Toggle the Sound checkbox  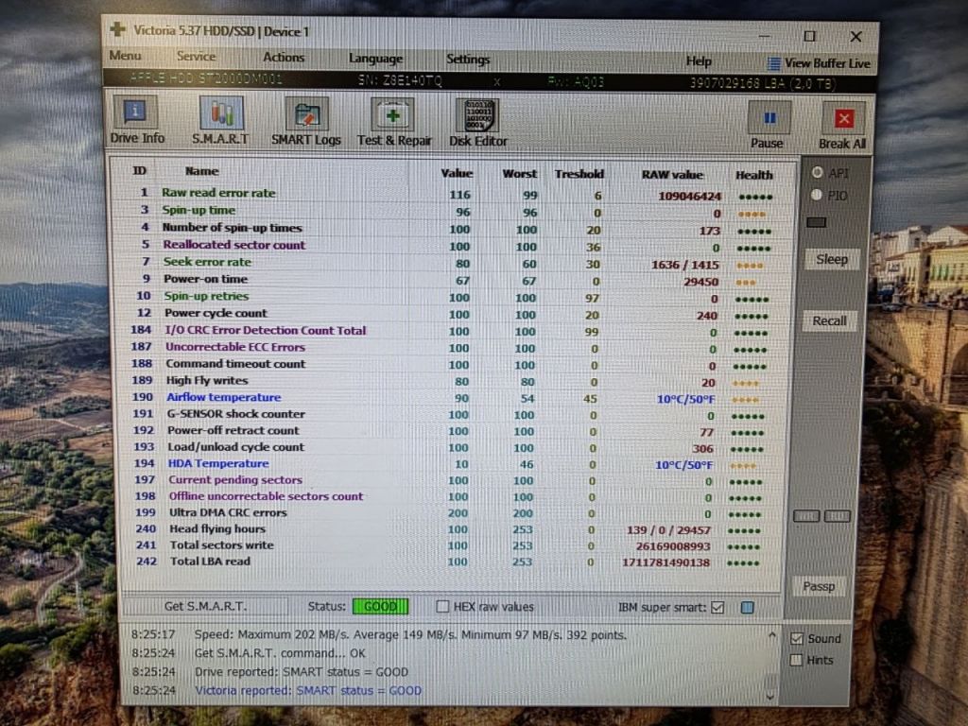[797, 638]
